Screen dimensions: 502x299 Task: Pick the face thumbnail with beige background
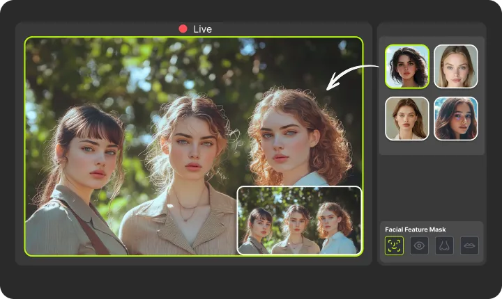click(407, 118)
